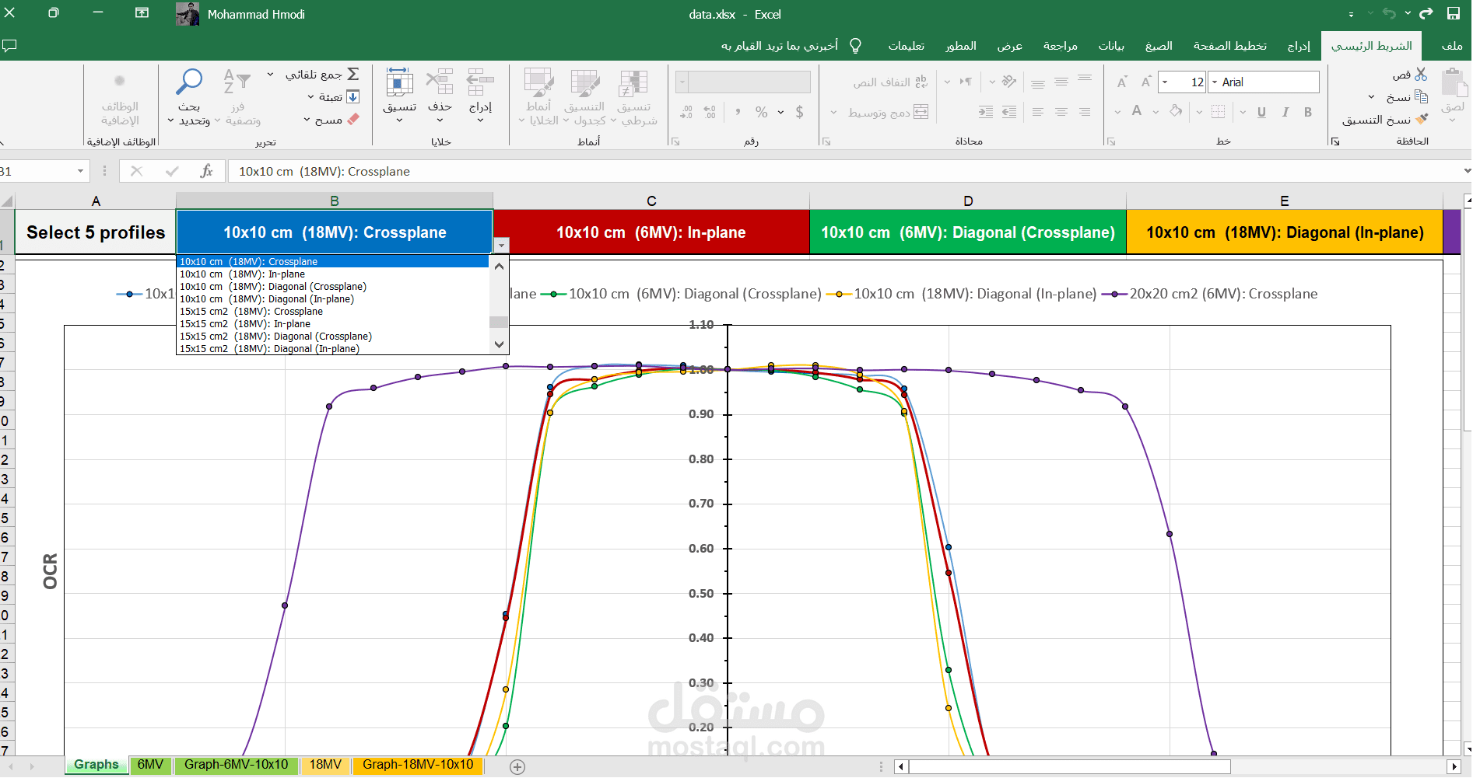The height and width of the screenshot is (778, 1473).
Task: Click the Fill Color paint bucket icon
Action: (1176, 112)
